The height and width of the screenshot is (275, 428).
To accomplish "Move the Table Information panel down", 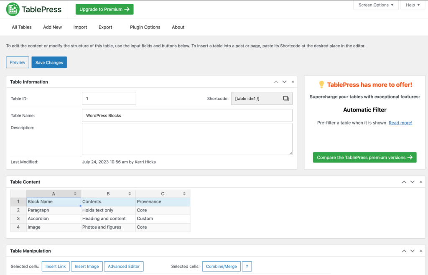I will tap(284, 81).
